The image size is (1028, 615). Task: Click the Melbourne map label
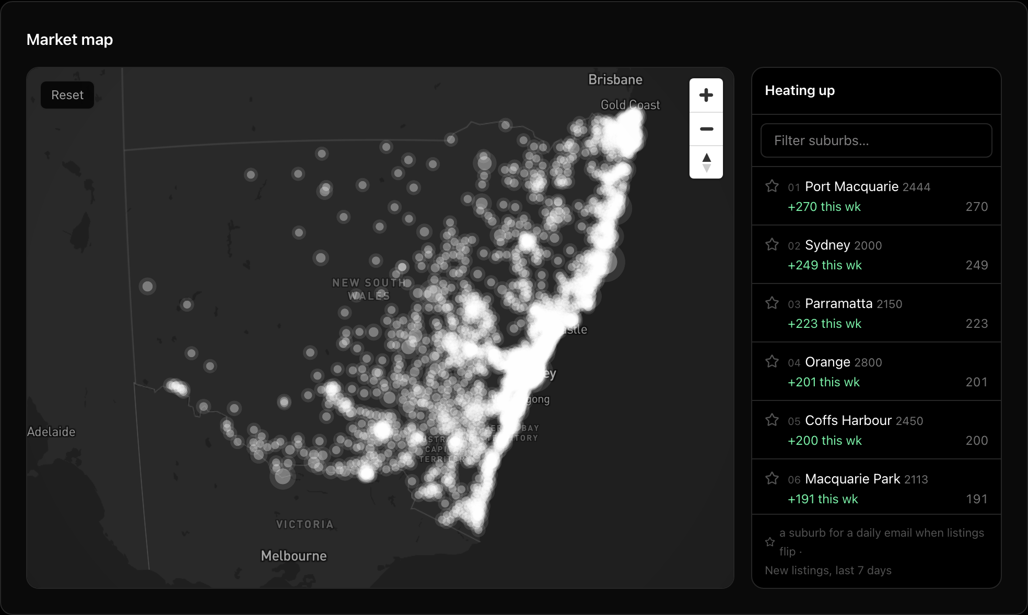click(294, 556)
